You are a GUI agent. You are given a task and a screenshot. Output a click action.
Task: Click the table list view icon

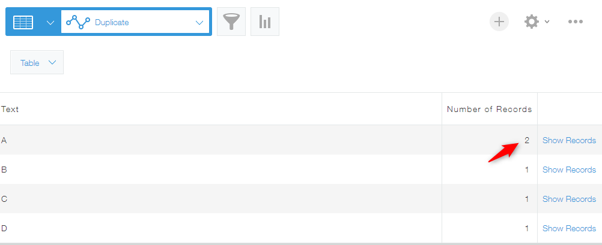[23, 22]
